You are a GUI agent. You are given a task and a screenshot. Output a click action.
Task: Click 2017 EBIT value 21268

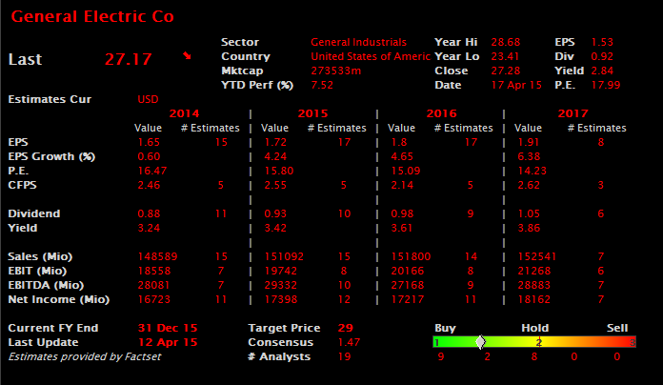tap(534, 271)
